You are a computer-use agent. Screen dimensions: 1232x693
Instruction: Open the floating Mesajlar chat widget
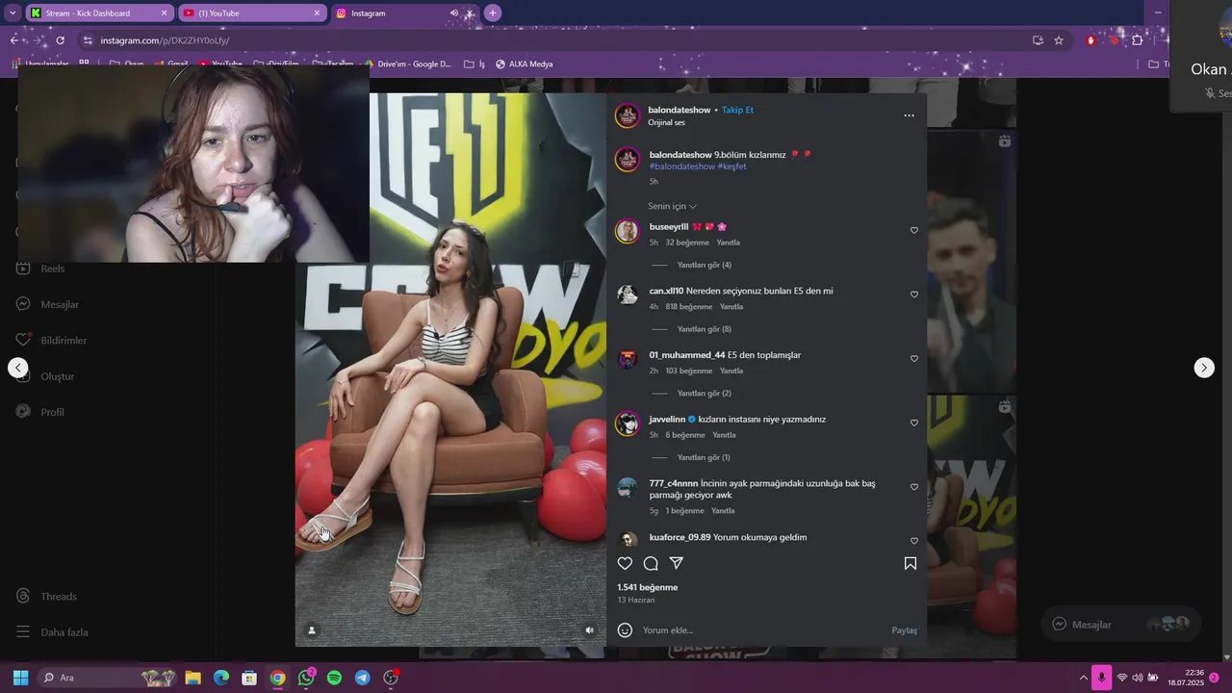[1120, 624]
